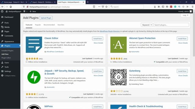Switch to the Popular tab

pyautogui.click(x=38, y=25)
